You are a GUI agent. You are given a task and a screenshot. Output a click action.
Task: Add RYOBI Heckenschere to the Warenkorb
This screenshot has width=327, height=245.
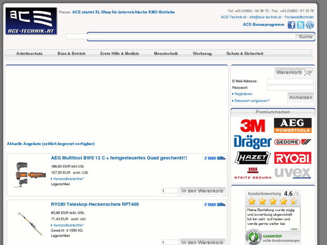point(202,242)
